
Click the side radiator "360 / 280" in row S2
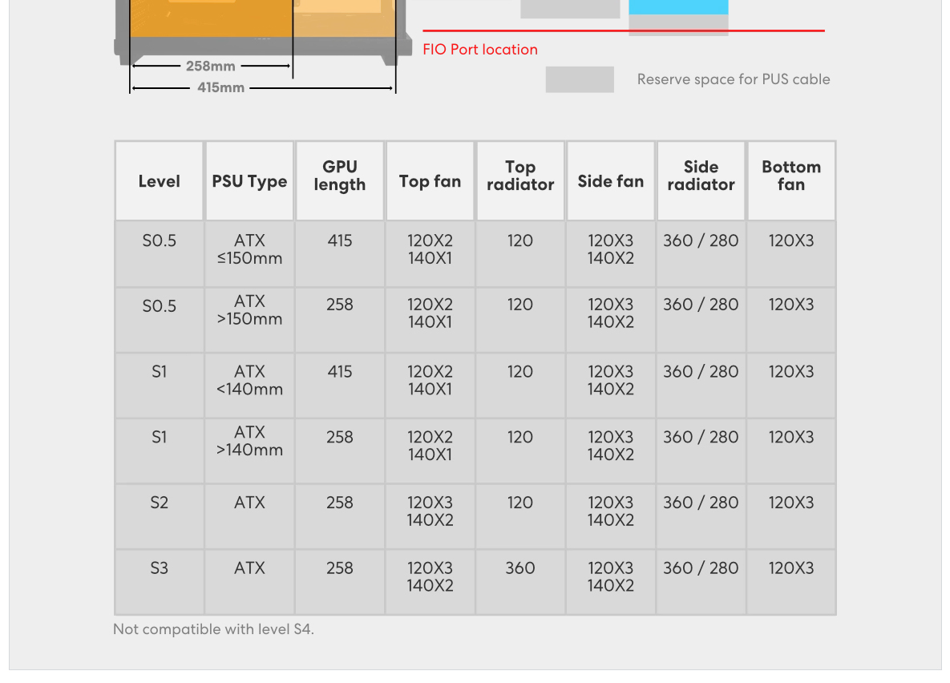(x=701, y=503)
